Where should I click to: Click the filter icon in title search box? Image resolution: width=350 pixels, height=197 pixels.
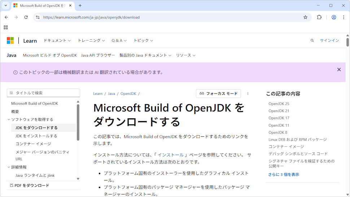12,93
